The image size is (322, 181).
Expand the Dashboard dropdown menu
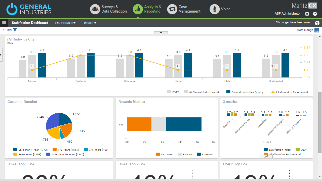65,23
